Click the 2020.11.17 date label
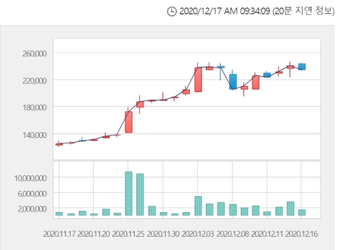345x250 pixels. click(x=59, y=234)
